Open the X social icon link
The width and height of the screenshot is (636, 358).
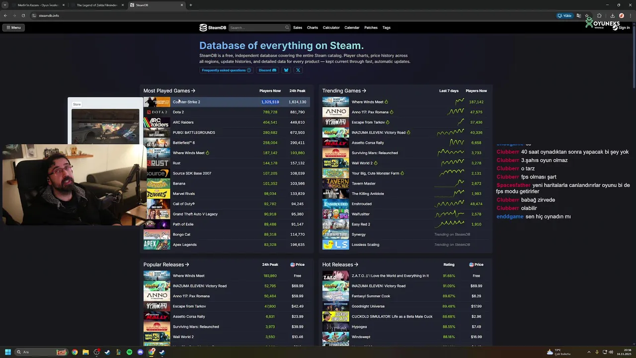click(298, 70)
